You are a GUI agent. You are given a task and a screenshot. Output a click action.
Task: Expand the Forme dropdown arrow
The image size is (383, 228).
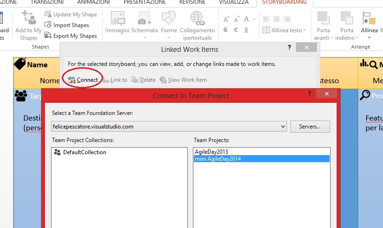[169, 37]
